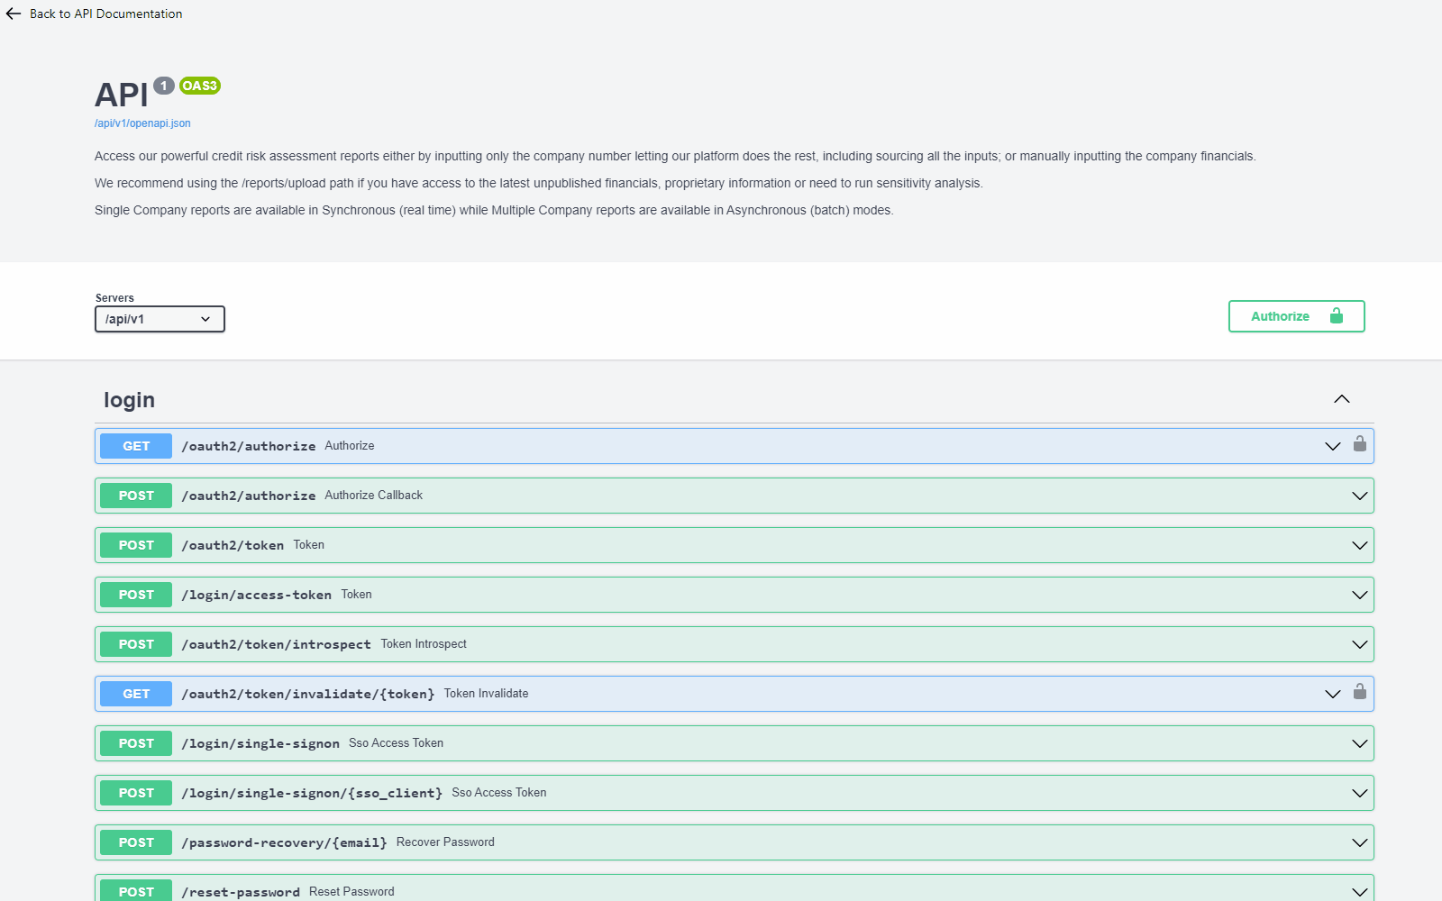Image resolution: width=1442 pixels, height=901 pixels.
Task: Open the /api/v1/openapi.json link
Action: (142, 123)
